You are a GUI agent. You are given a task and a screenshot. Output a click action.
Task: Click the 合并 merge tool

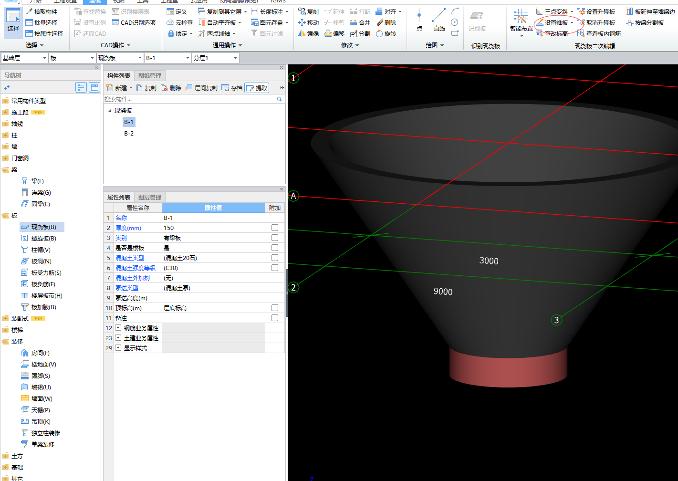coord(360,22)
